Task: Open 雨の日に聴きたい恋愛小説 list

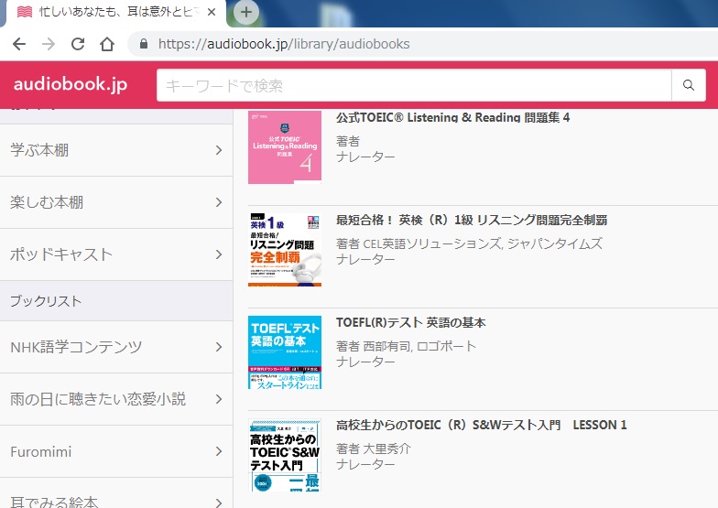Action: click(x=116, y=399)
